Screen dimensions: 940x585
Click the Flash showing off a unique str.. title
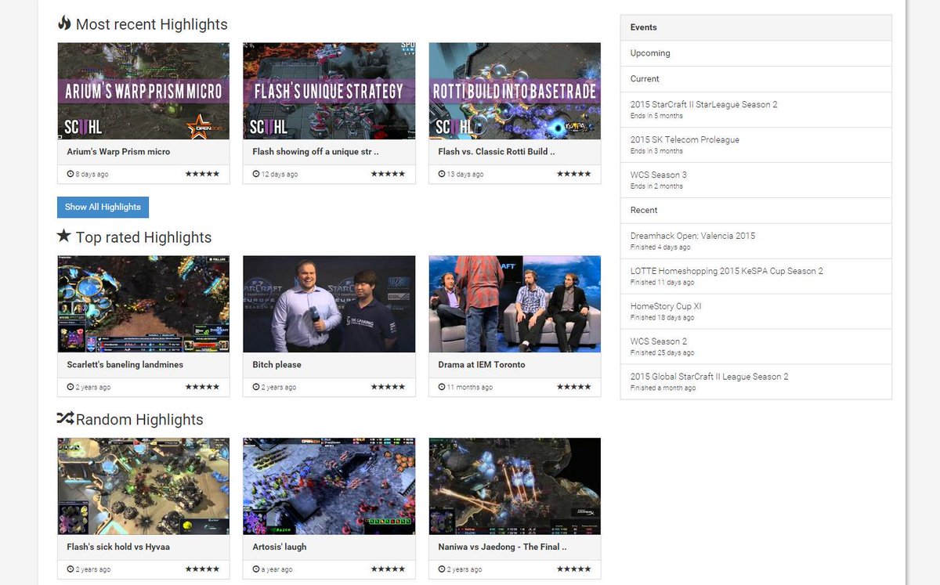point(316,152)
